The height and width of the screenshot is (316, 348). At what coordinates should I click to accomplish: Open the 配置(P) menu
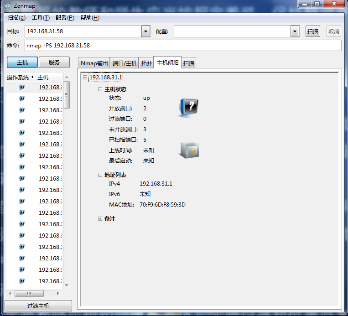click(x=65, y=17)
